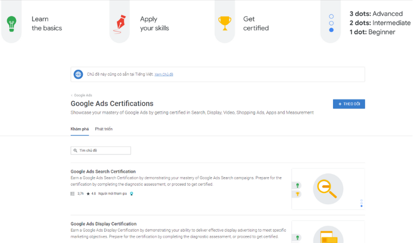Screen dimensions: 413x243
Task: Open the Xem Chủ đề link
Action: 164,74
